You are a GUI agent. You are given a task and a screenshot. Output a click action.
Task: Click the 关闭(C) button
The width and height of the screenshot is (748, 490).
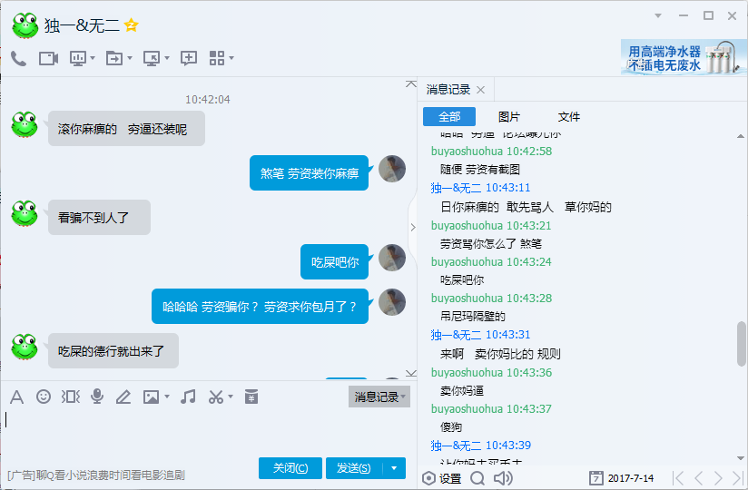(290, 468)
